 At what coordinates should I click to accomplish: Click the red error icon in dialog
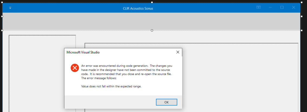pyautogui.click(x=75, y=68)
